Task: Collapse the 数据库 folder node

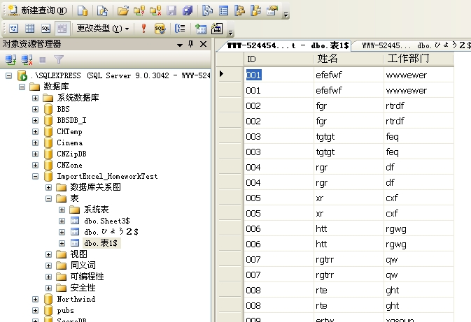Action: (22, 87)
